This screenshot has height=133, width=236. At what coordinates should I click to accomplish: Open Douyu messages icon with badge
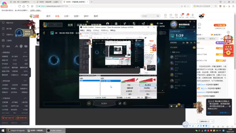[187, 15]
